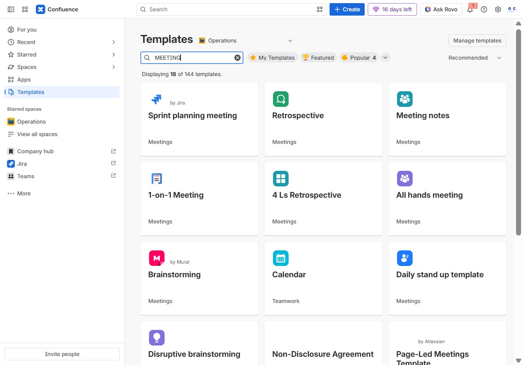Select the Non-Disclosure Agreement template title

[x=323, y=354]
